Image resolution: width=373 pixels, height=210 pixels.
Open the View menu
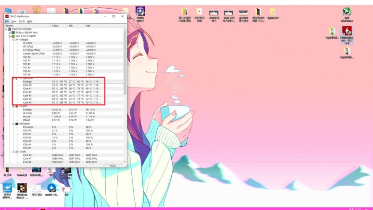[x=14, y=21]
